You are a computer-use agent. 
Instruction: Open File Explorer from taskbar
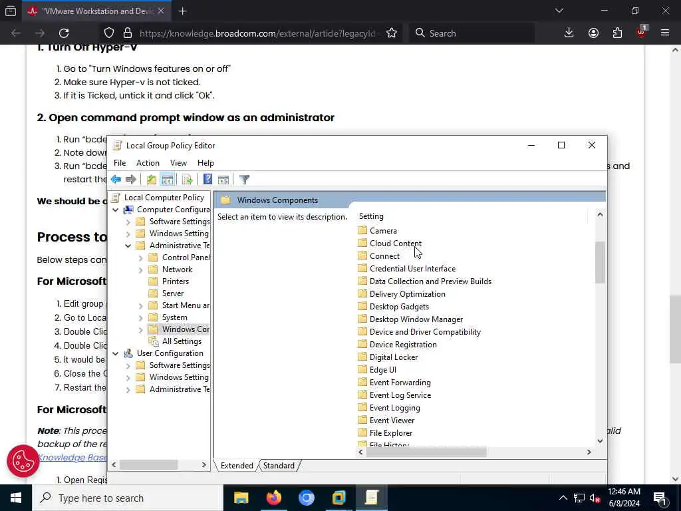point(241,498)
